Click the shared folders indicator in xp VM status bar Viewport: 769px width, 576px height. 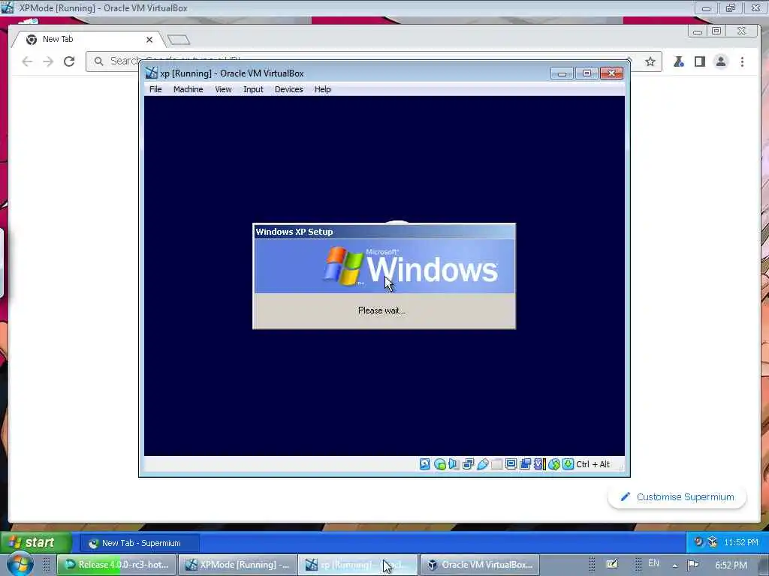(x=496, y=463)
